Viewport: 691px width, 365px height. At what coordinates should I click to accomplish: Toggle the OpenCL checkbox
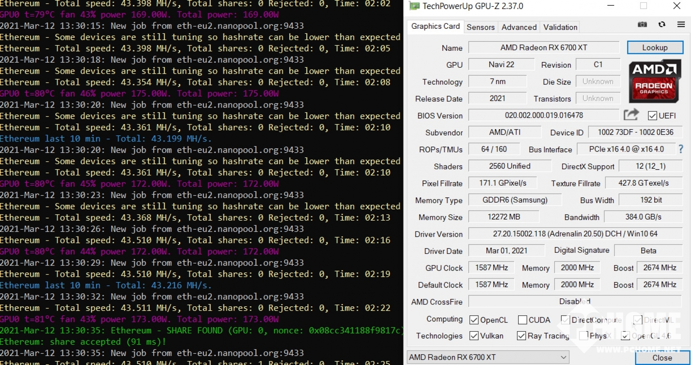click(x=474, y=320)
